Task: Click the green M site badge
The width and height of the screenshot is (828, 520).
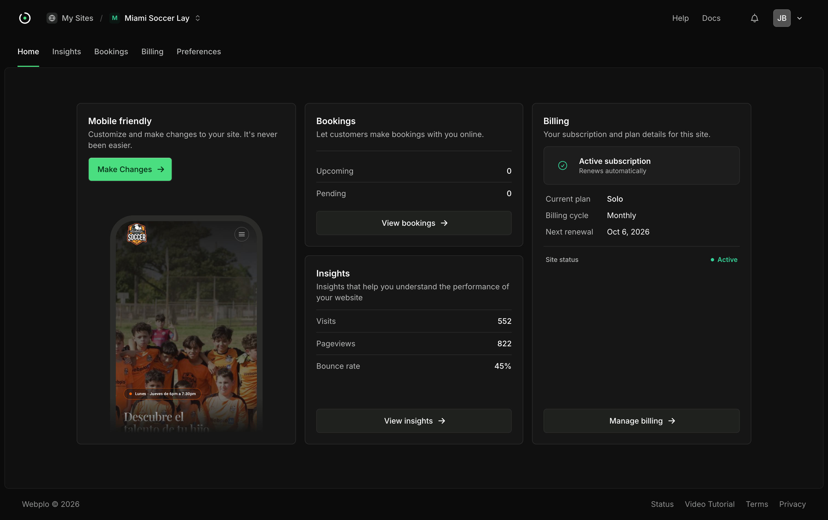Action: (115, 18)
